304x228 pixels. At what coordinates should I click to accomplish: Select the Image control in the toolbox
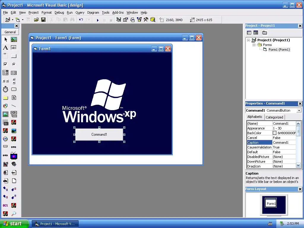point(6,114)
